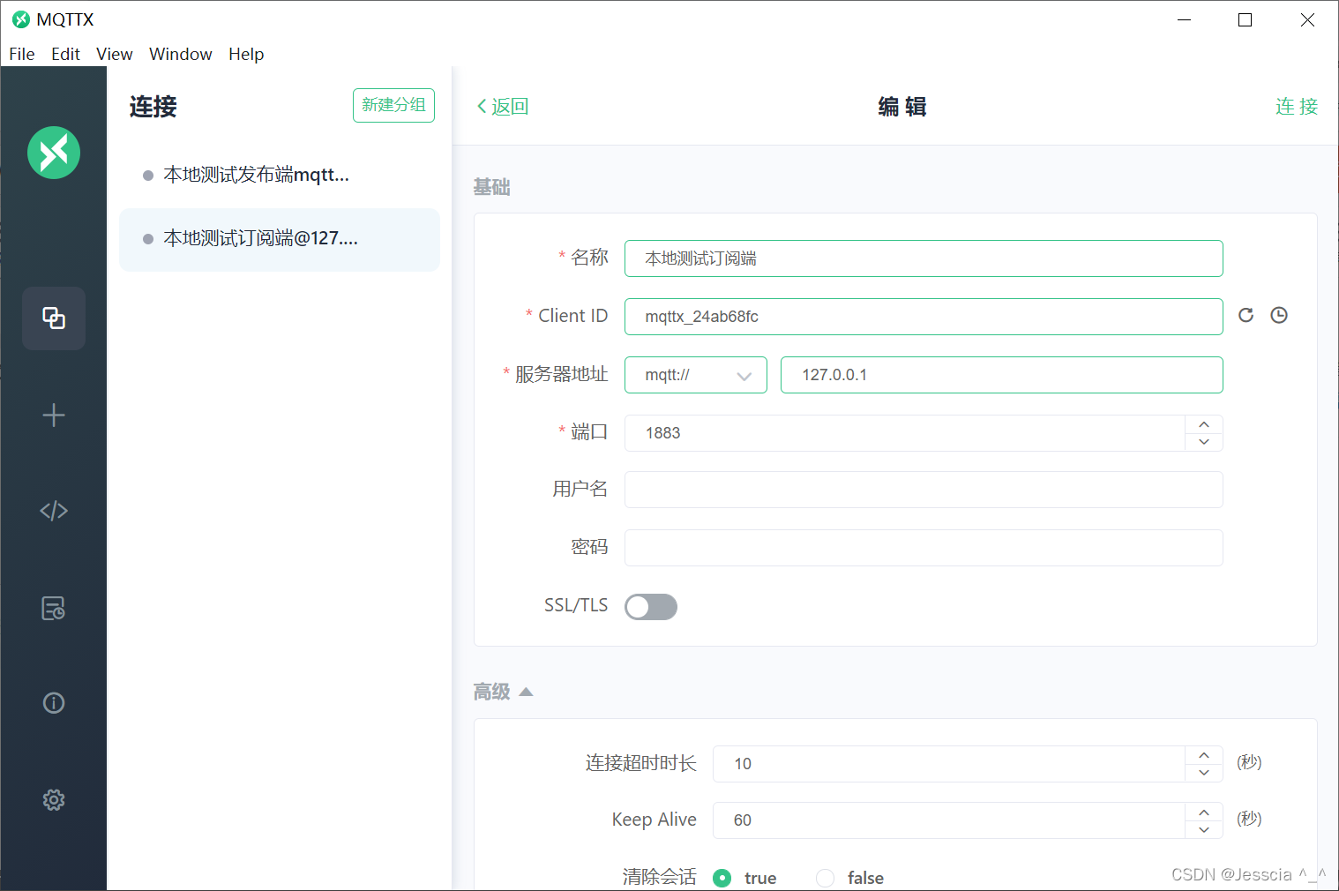This screenshot has height=891, width=1339.
Task: Select connection 本地测试订阅端@127....
Action: click(280, 239)
